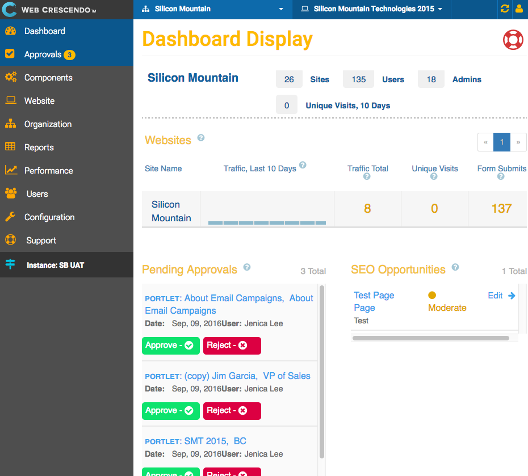Open Approvals in the sidebar

[66, 54]
